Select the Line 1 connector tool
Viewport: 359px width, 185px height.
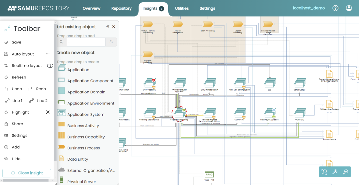click(7, 101)
